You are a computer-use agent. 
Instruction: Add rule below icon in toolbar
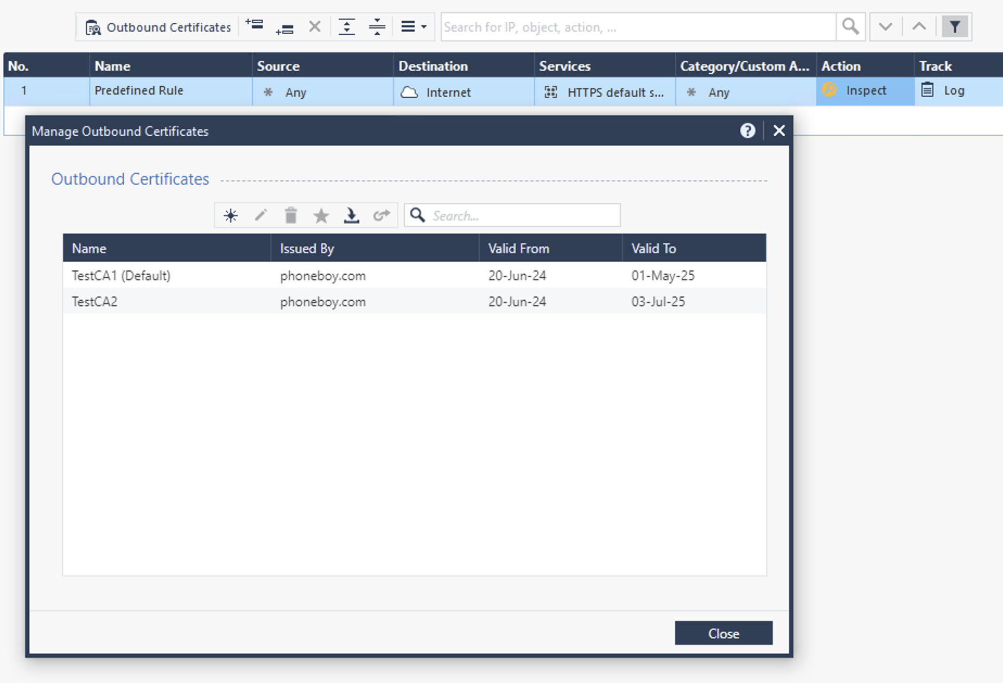[284, 28]
